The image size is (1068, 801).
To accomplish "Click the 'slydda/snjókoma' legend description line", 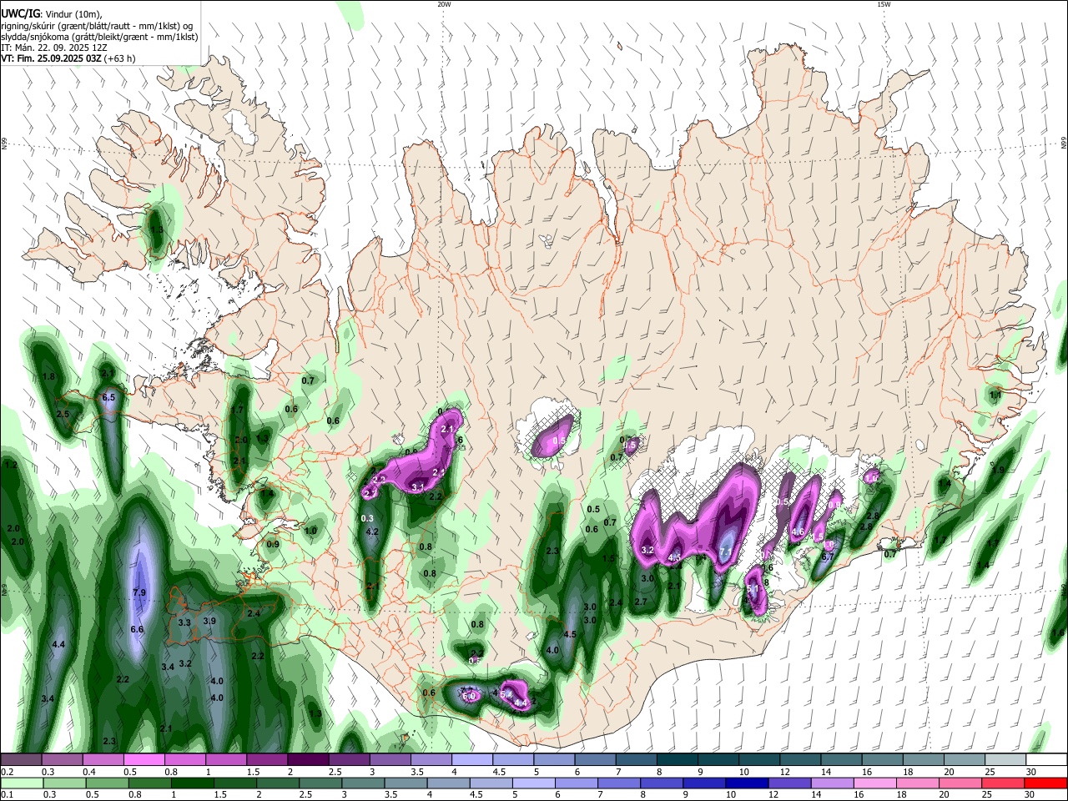I will tap(99, 37).
